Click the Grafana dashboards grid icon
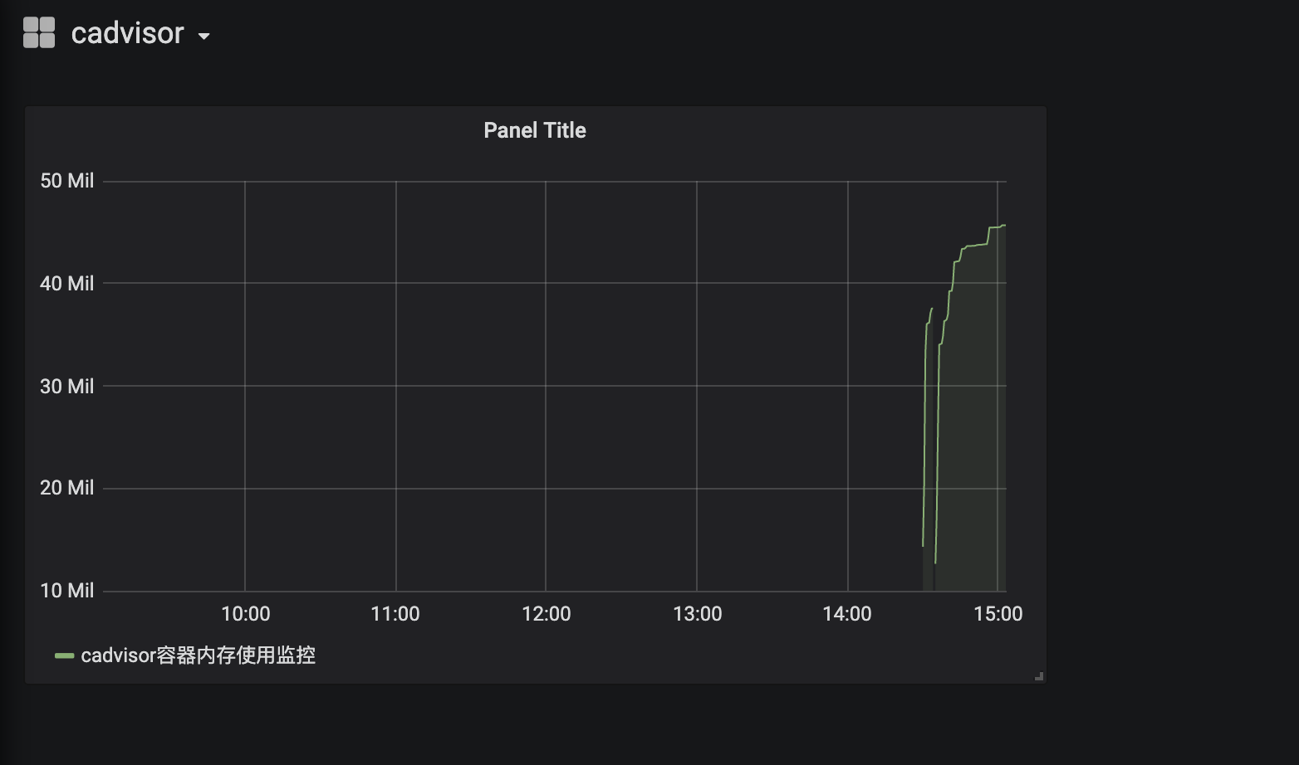The width and height of the screenshot is (1299, 765). point(39,33)
